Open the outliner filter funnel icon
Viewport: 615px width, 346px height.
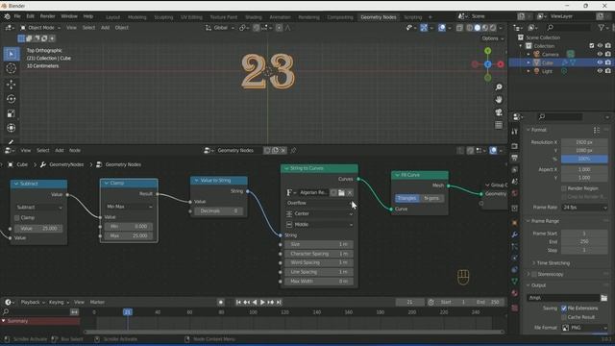pos(602,28)
